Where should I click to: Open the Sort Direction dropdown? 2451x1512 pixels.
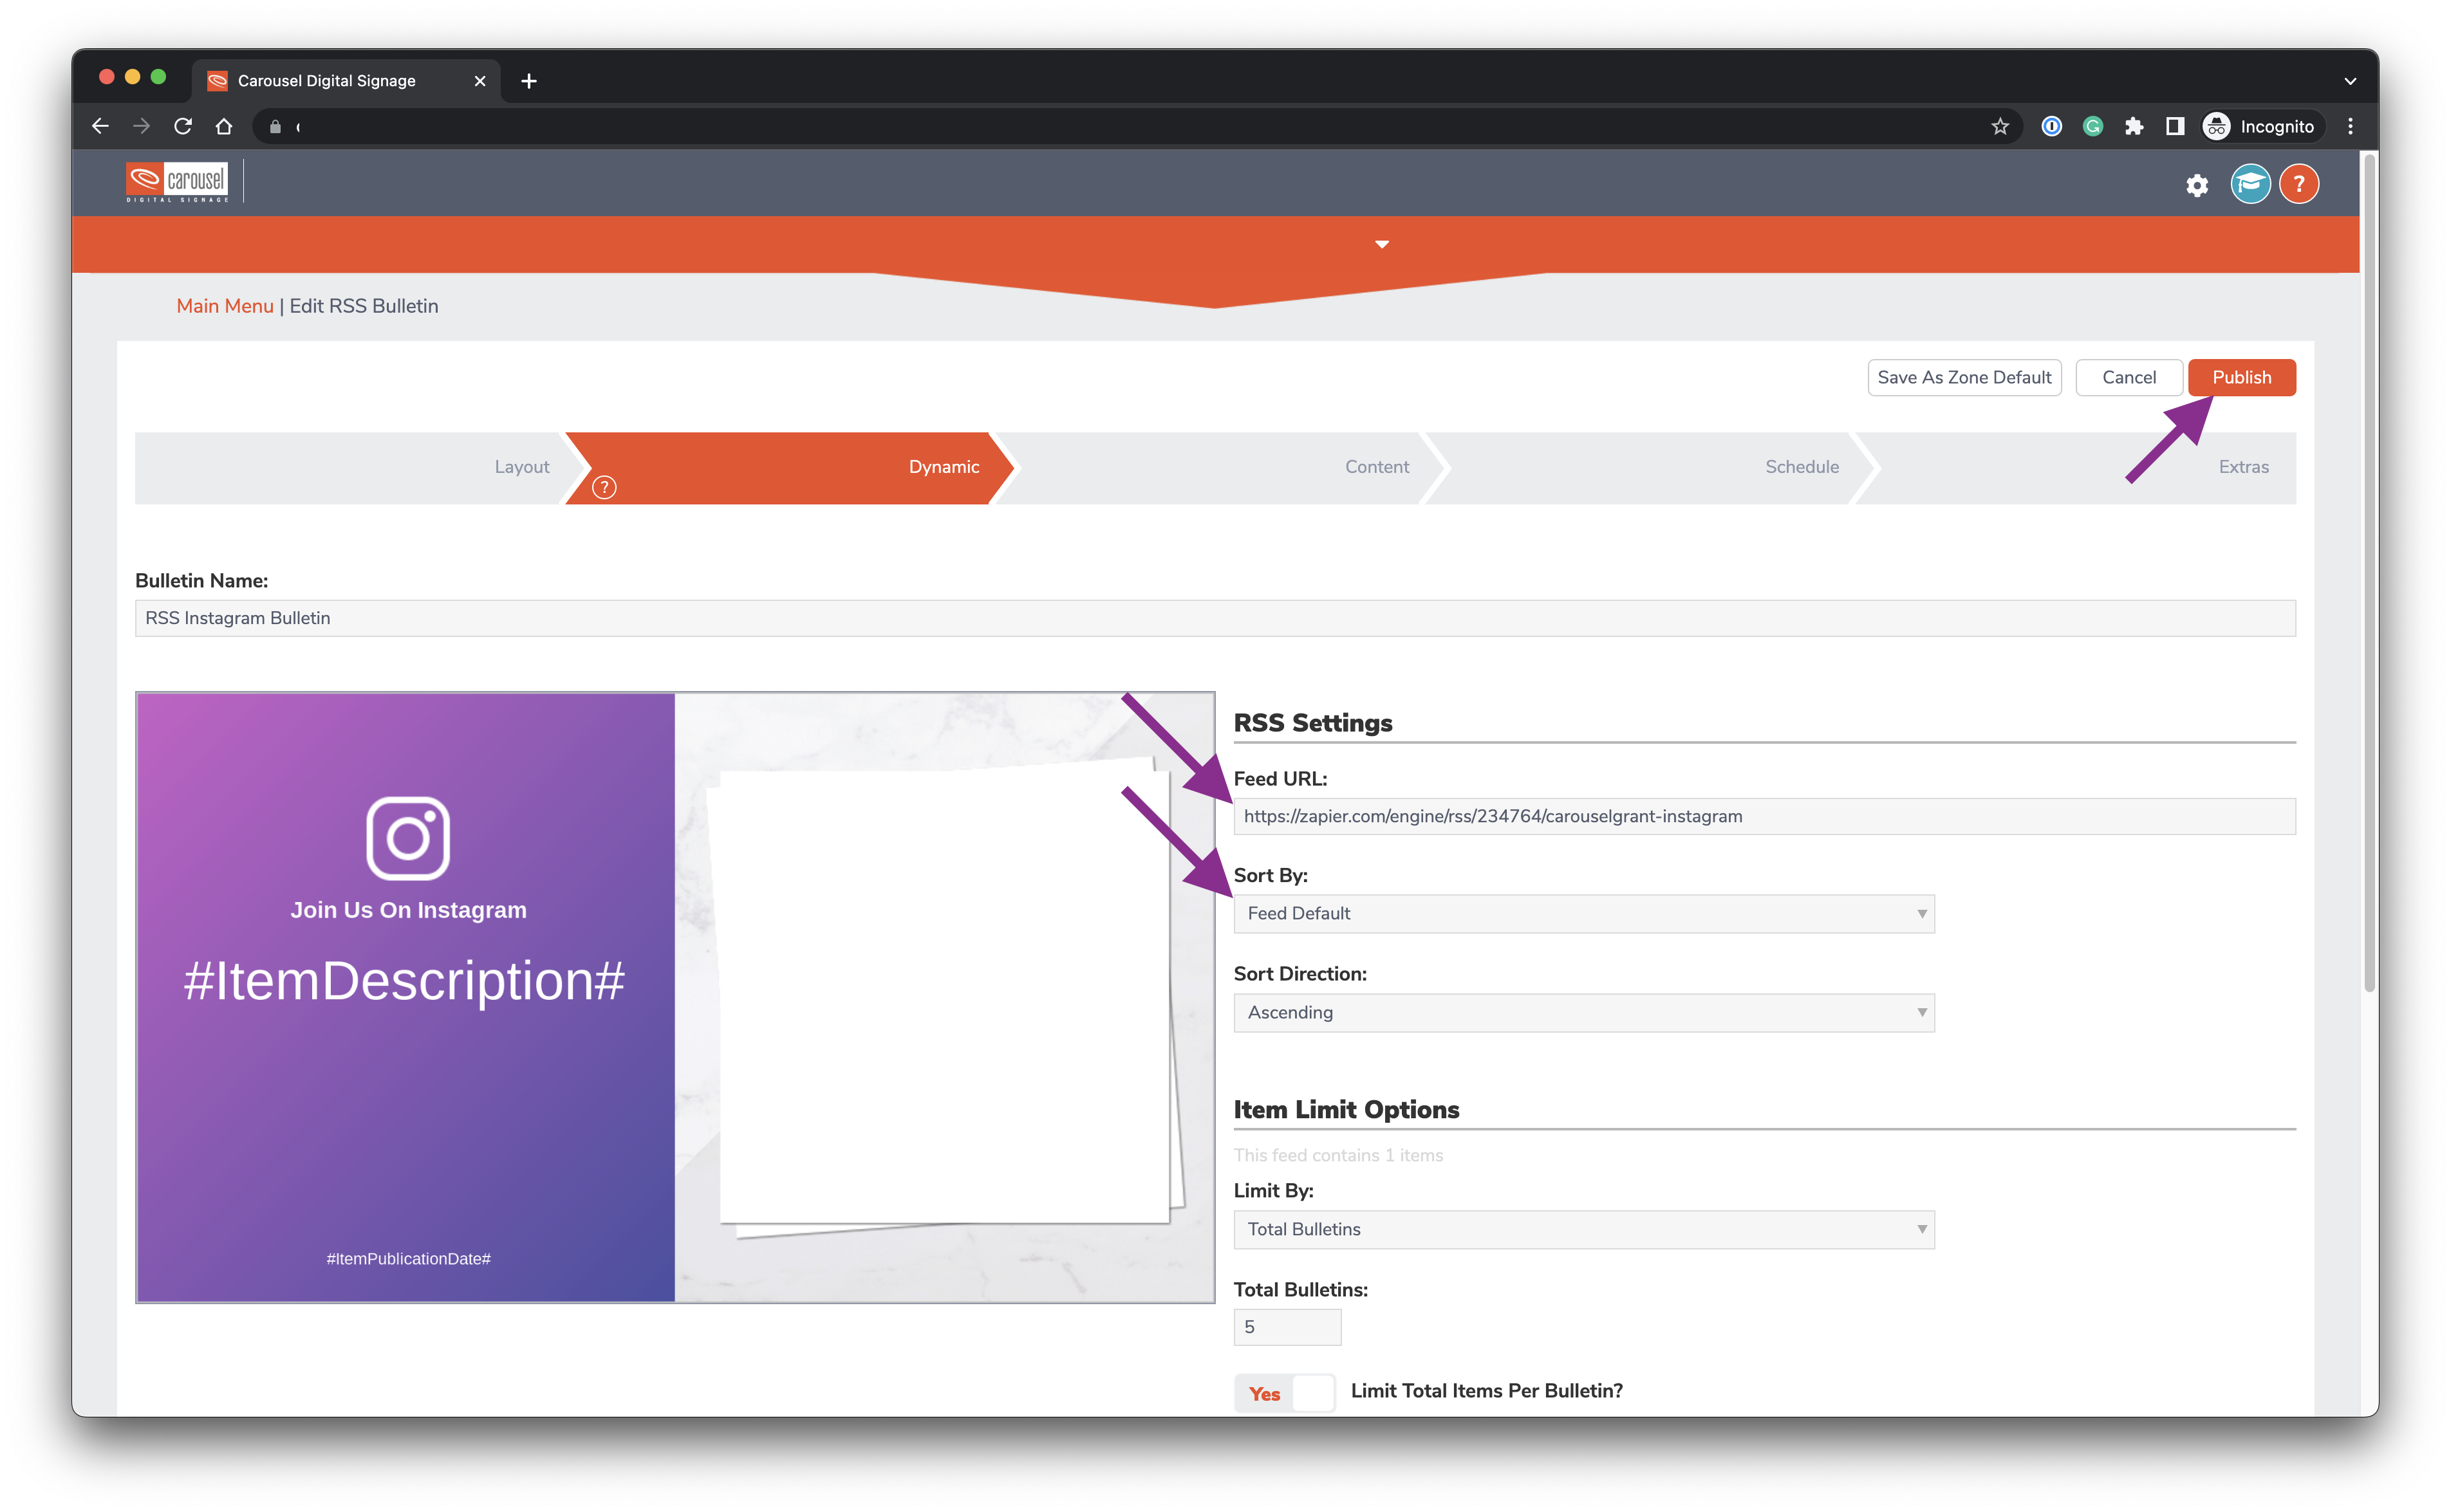point(1583,1013)
